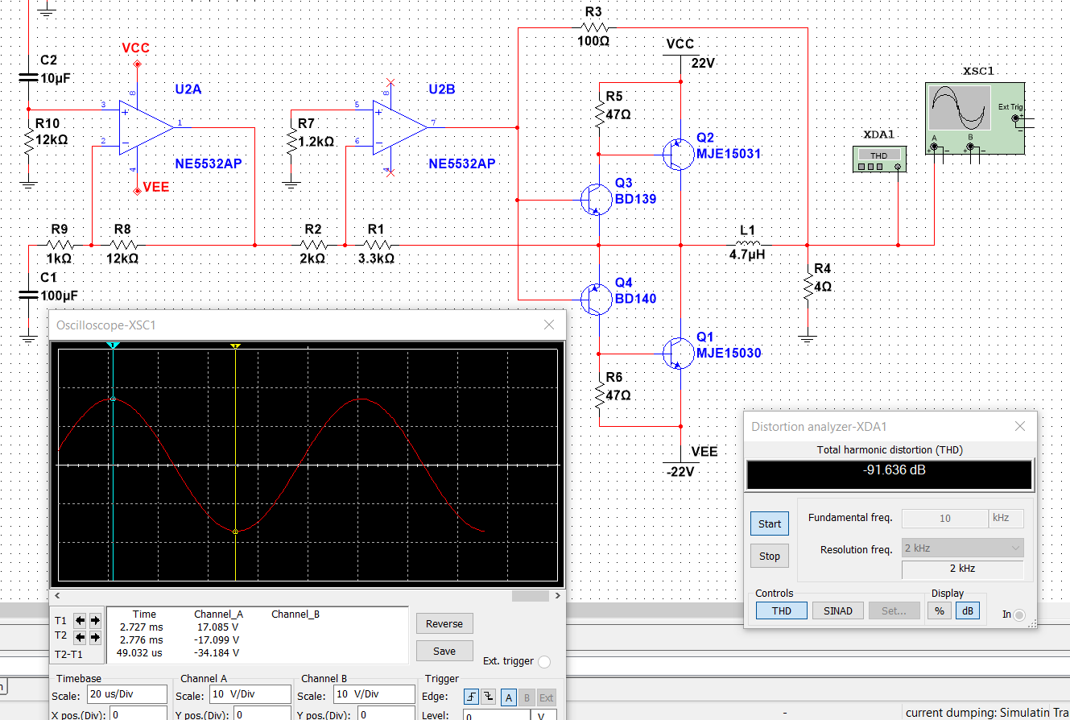
Task: Click the In indicator radio circle
Action: [x=1019, y=615]
